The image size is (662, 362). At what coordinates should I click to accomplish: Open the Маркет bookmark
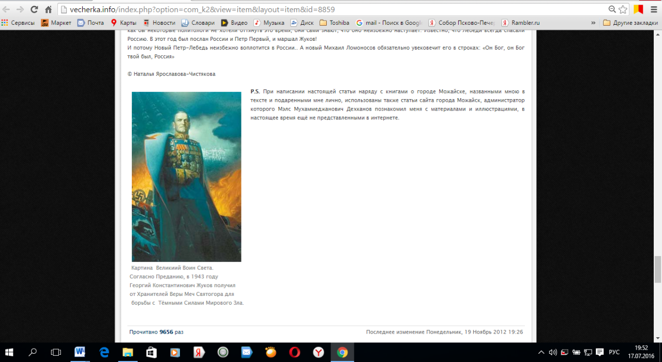[56, 23]
